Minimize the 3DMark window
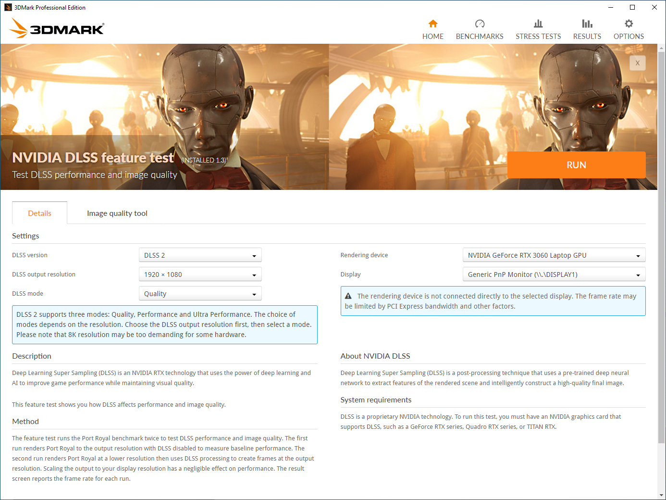The height and width of the screenshot is (500, 666). click(610, 7)
